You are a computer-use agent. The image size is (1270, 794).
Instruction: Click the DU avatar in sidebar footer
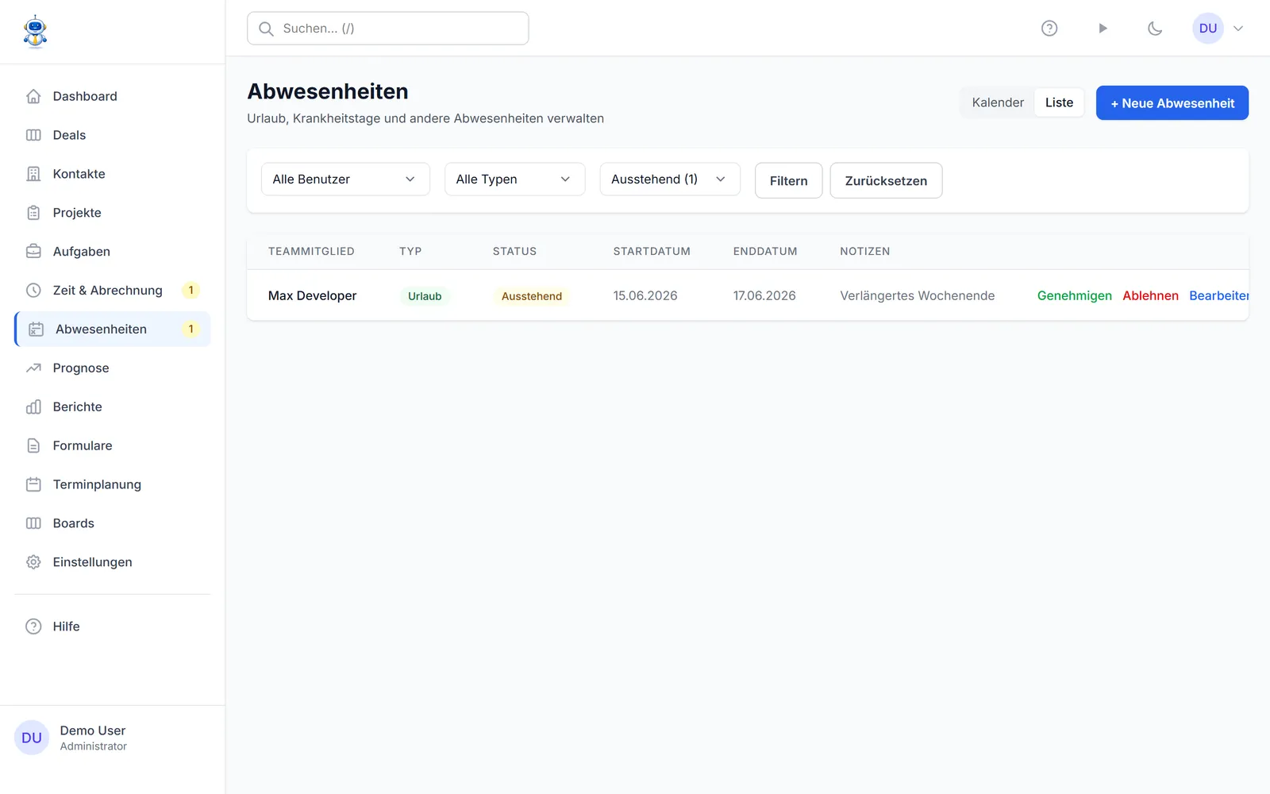pos(32,738)
